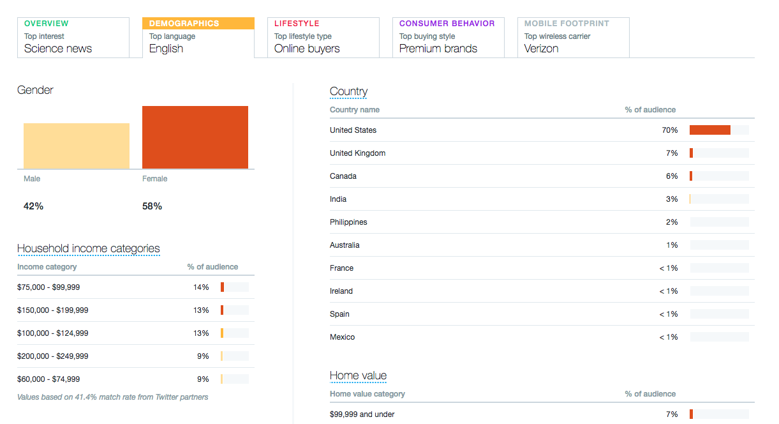Viewport: 779px width, 424px height.
Task: Click the Home value category column header
Action: click(x=367, y=394)
